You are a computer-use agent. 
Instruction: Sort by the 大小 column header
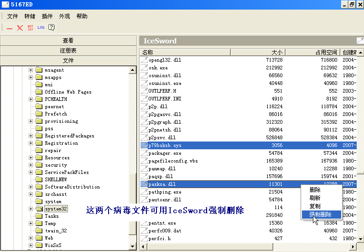258,52
